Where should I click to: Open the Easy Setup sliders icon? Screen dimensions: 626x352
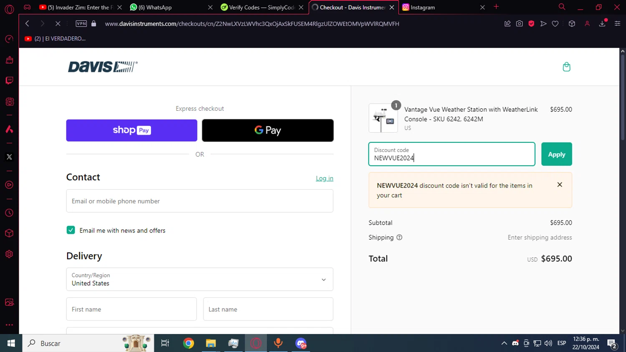(x=617, y=24)
